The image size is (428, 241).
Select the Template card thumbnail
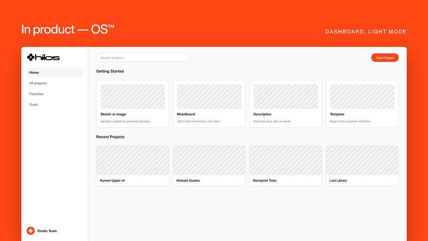(362, 97)
